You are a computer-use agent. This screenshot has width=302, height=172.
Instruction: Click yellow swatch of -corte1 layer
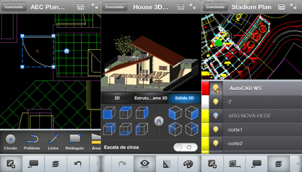pyautogui.click(x=205, y=129)
